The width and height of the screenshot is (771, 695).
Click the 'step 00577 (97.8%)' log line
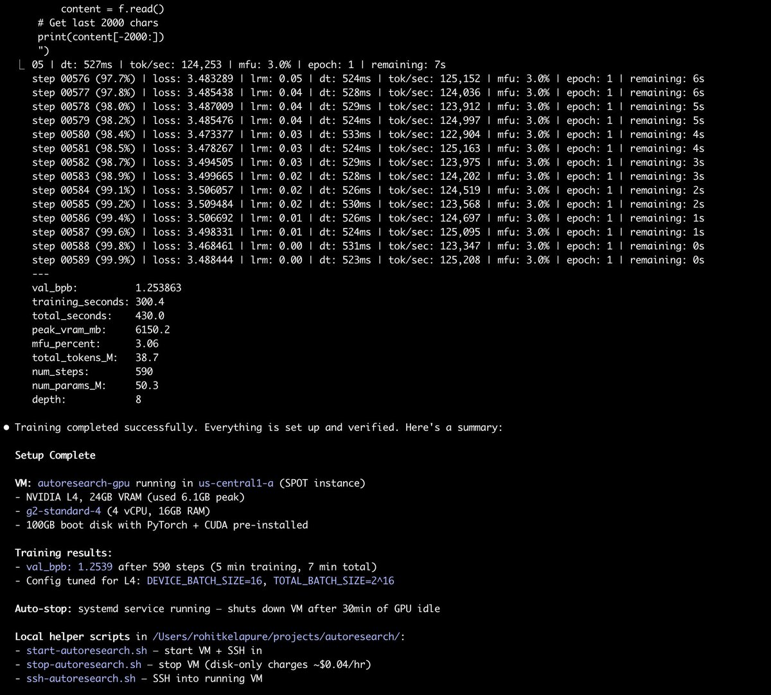point(368,92)
